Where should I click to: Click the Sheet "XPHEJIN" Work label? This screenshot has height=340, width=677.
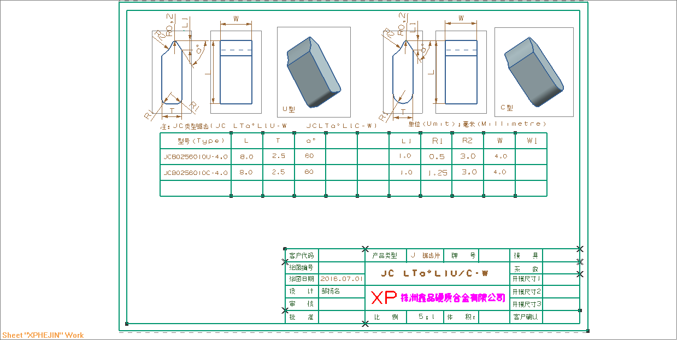(x=43, y=335)
